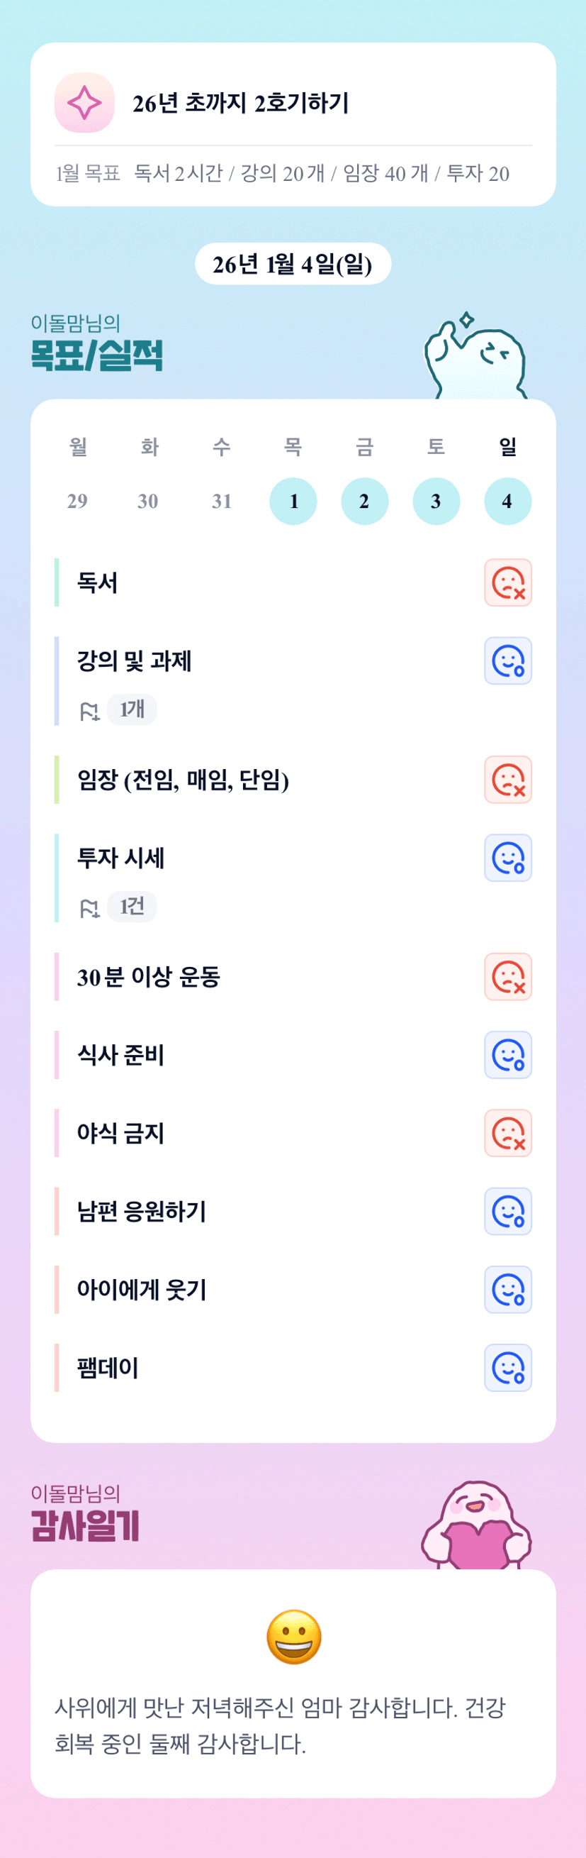
Task: Click the flag icon beside 1개
Action: pos(89,711)
